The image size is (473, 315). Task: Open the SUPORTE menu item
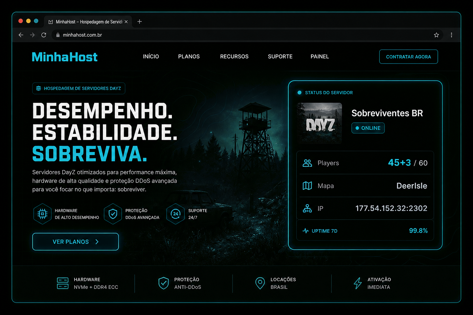point(280,57)
